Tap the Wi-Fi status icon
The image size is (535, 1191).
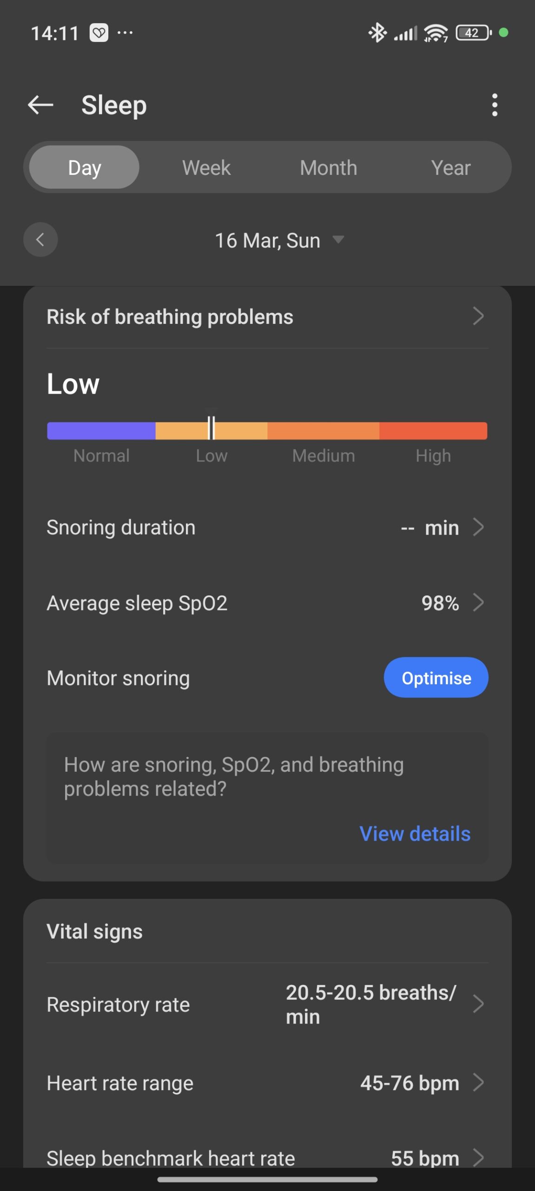coord(436,33)
